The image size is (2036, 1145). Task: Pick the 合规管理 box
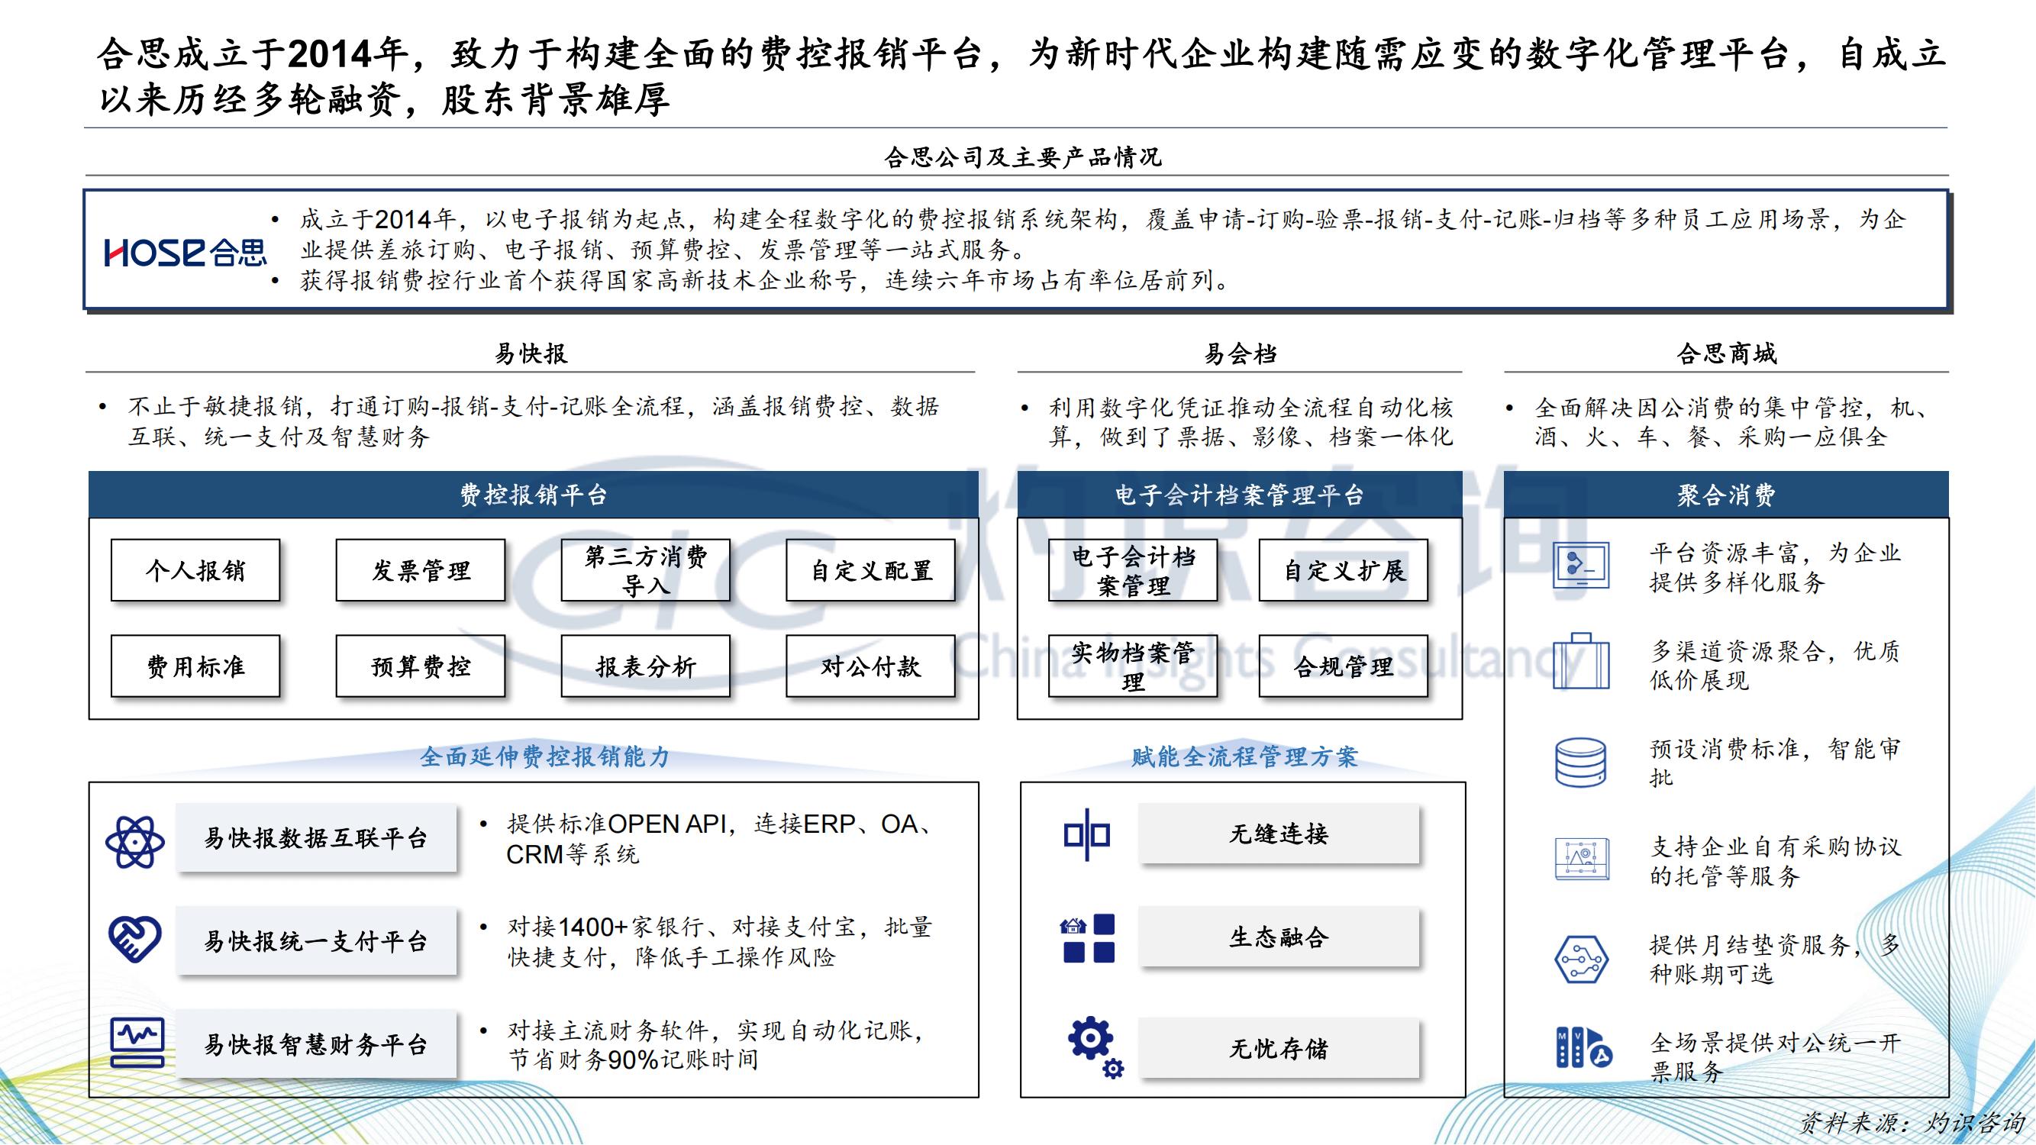coord(1344,666)
